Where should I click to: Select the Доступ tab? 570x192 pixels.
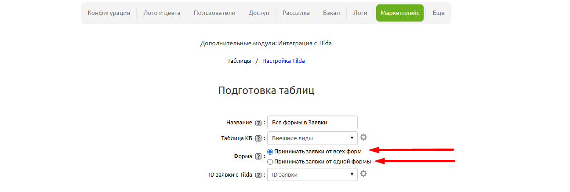[259, 13]
